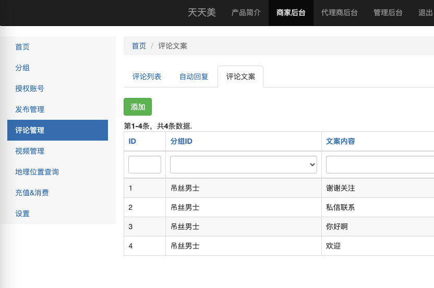Go to 首页 via breadcrumb link

[139, 46]
